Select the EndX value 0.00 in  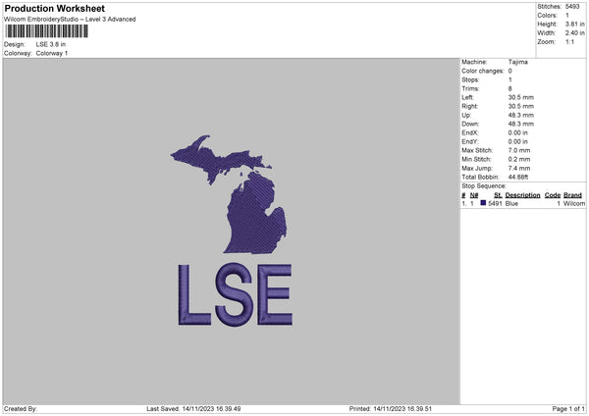pos(518,132)
